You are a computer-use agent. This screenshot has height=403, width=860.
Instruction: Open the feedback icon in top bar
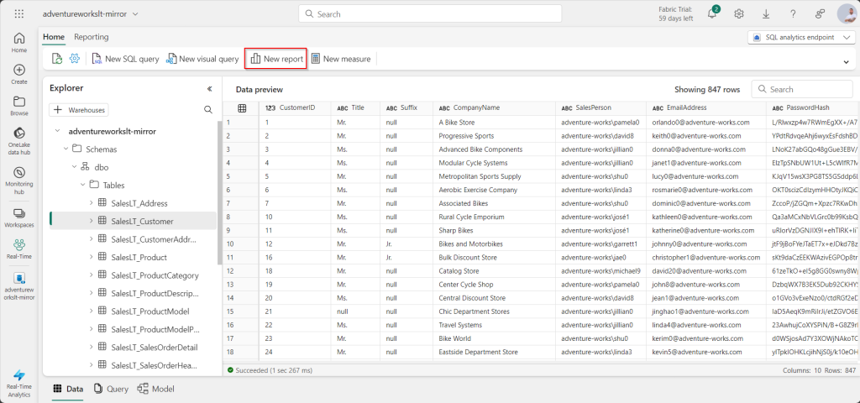[x=821, y=13]
